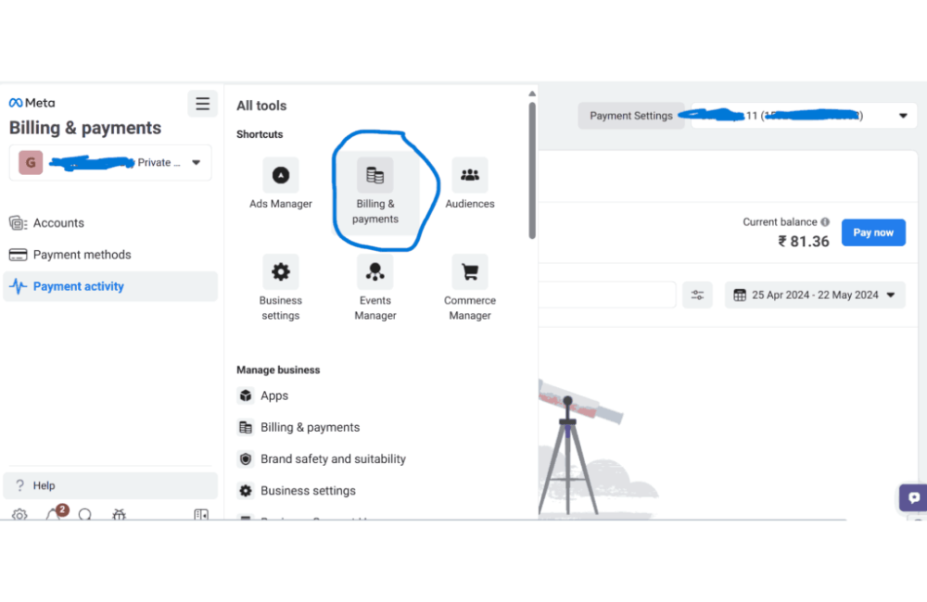Click the Pay now button

coord(873,232)
